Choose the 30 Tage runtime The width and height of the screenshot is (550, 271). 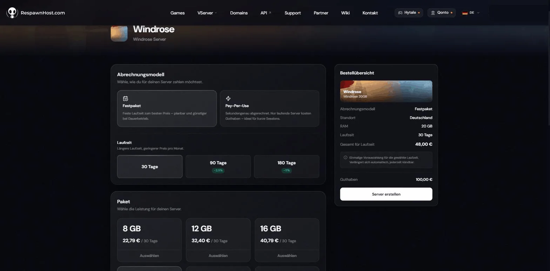click(150, 167)
